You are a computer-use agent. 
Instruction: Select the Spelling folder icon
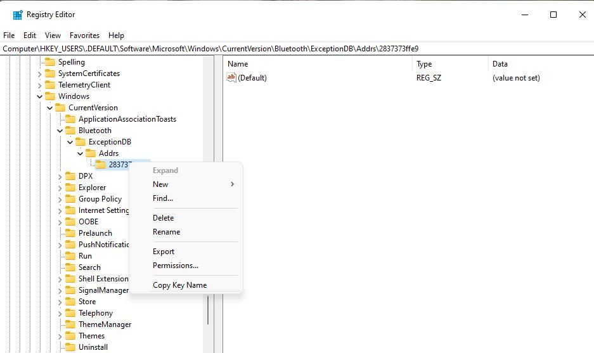coord(50,62)
